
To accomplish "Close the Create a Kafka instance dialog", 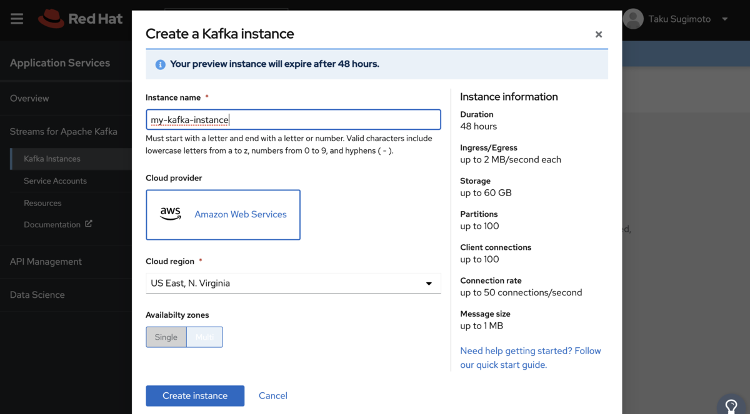I will (x=599, y=34).
